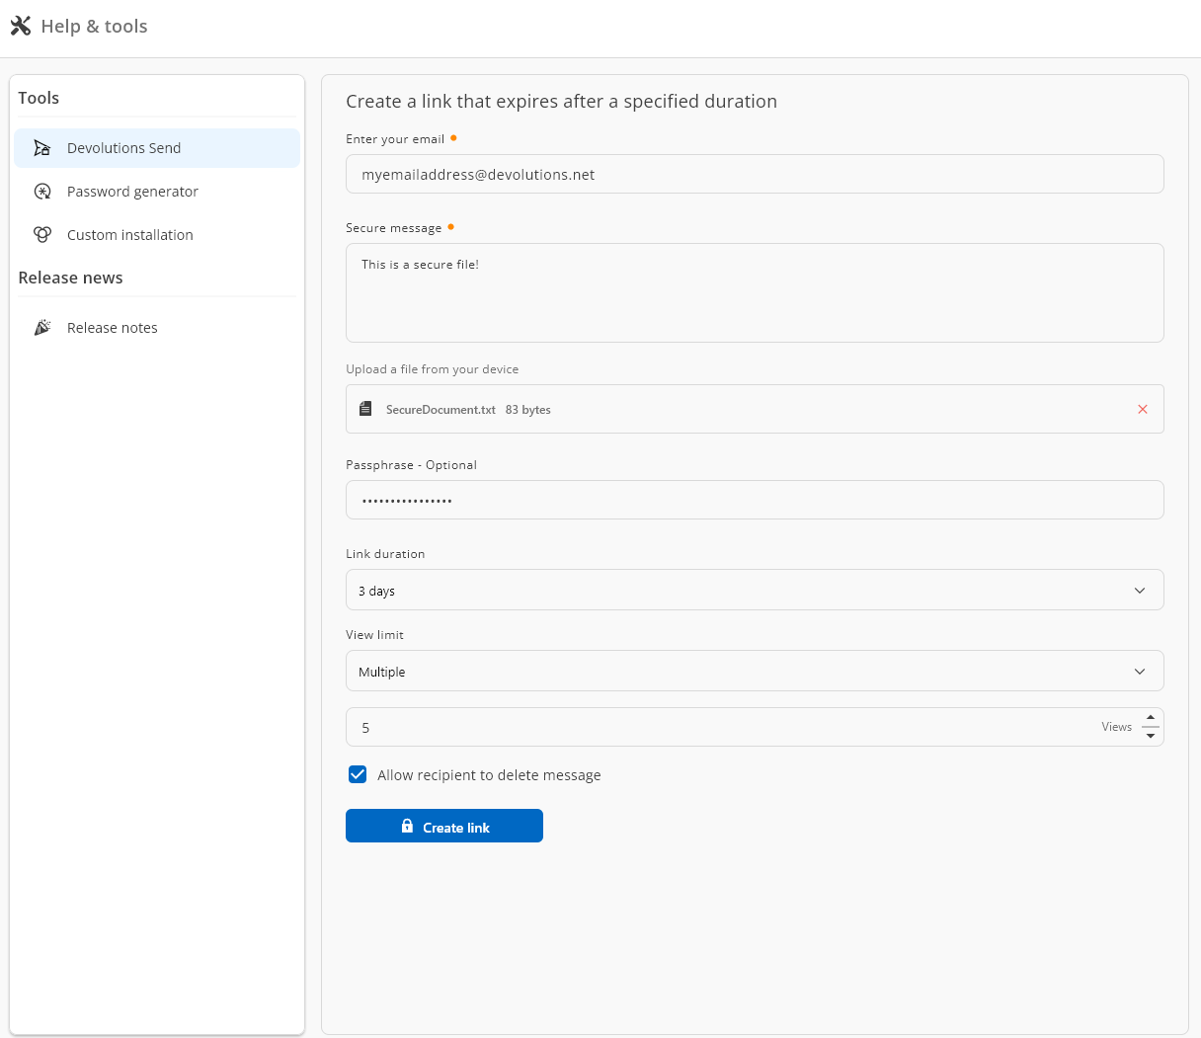Click the Passphrase input field
This screenshot has height=1038, width=1201.
(754, 501)
